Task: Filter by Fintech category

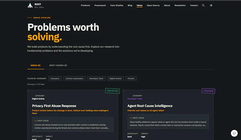Action: 131,78
